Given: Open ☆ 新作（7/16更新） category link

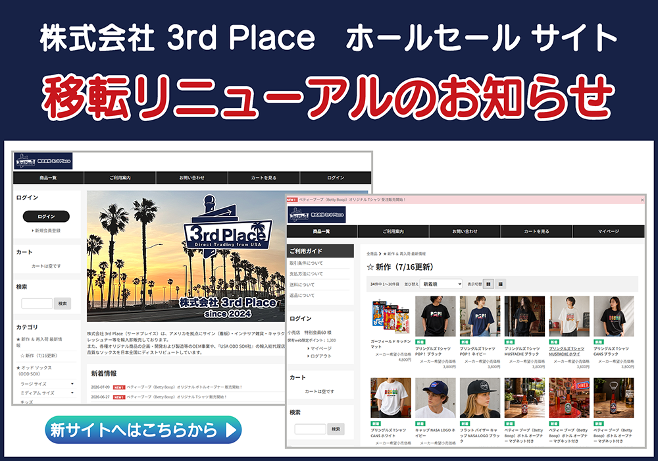Looking at the screenshot, I should pyautogui.click(x=39, y=356).
